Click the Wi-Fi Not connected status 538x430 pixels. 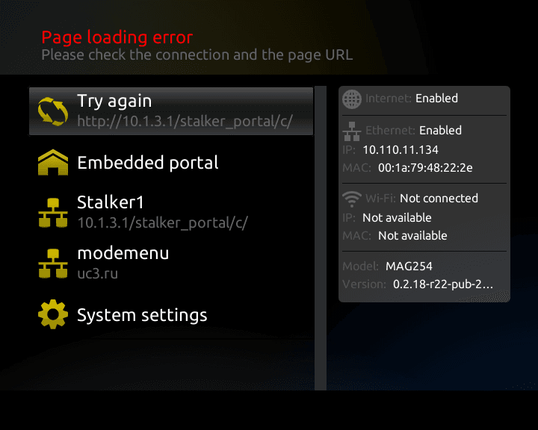click(439, 199)
